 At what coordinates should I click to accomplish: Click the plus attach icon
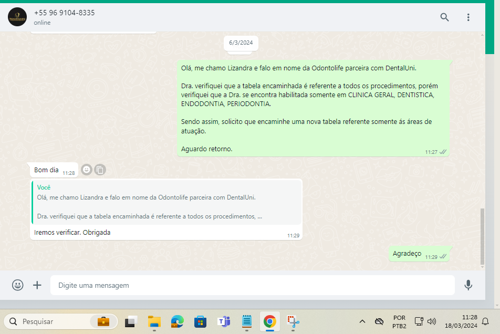click(x=37, y=285)
